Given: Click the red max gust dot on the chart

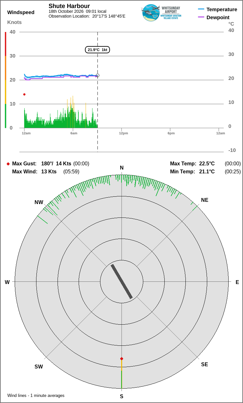Looking at the screenshot, I should (24, 94).
